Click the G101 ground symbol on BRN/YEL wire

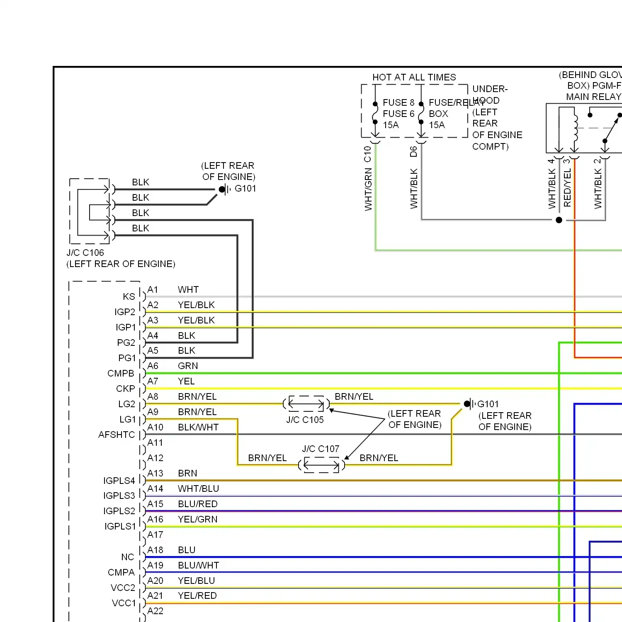469,403
